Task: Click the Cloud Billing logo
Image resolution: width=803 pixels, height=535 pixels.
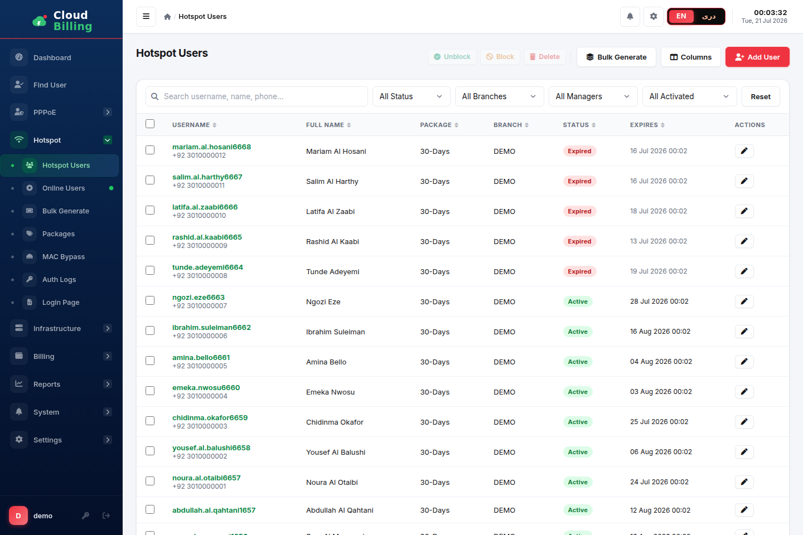Action: coord(61,21)
